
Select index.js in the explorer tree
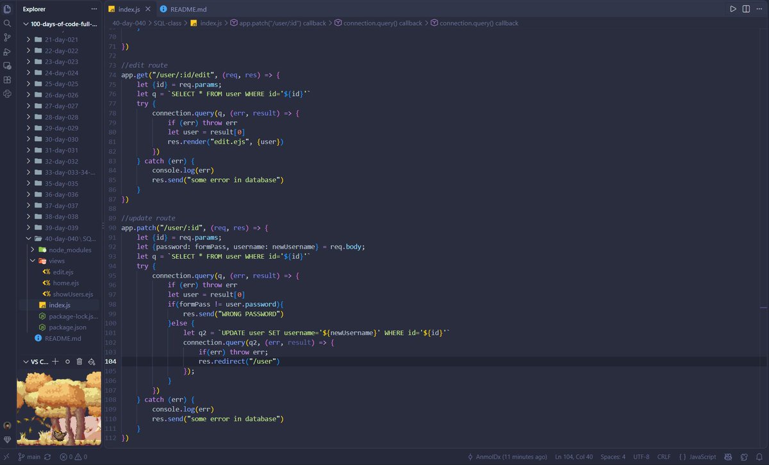pyautogui.click(x=60, y=305)
